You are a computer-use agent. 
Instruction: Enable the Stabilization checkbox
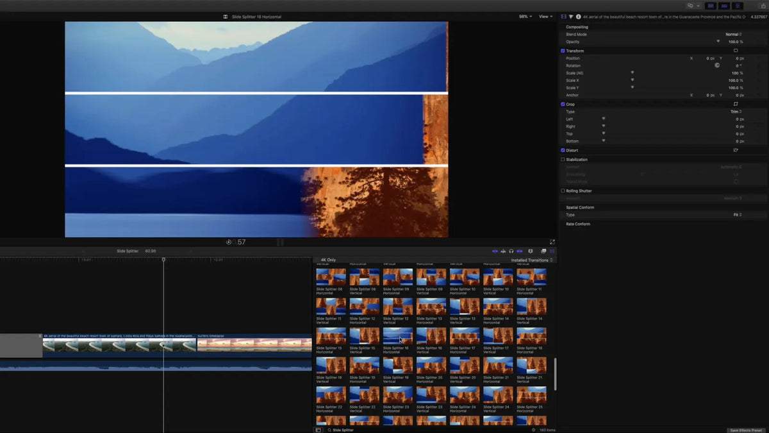(563, 160)
